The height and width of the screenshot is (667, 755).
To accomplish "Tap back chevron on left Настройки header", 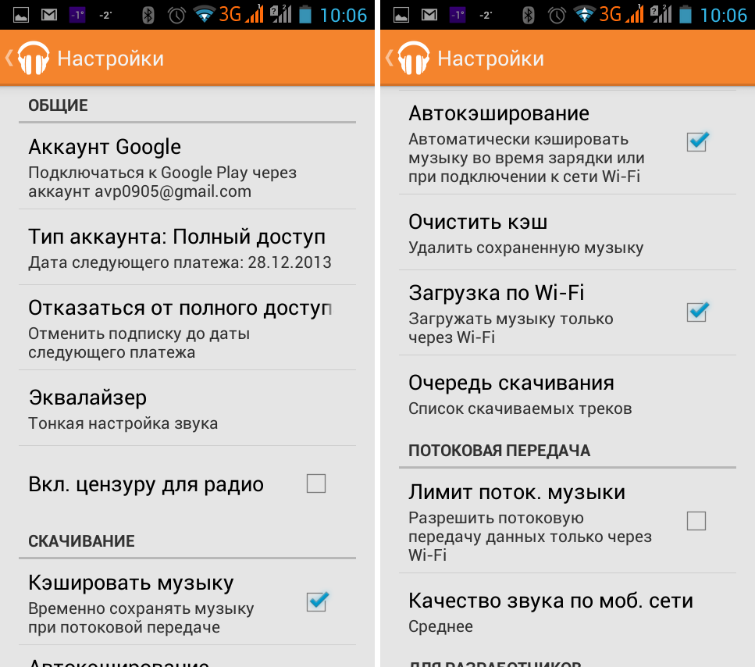I will click(x=9, y=58).
